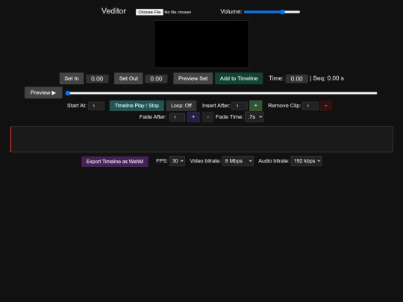403x302 pixels.
Task: Focus the Set In time field
Action: coord(97,78)
